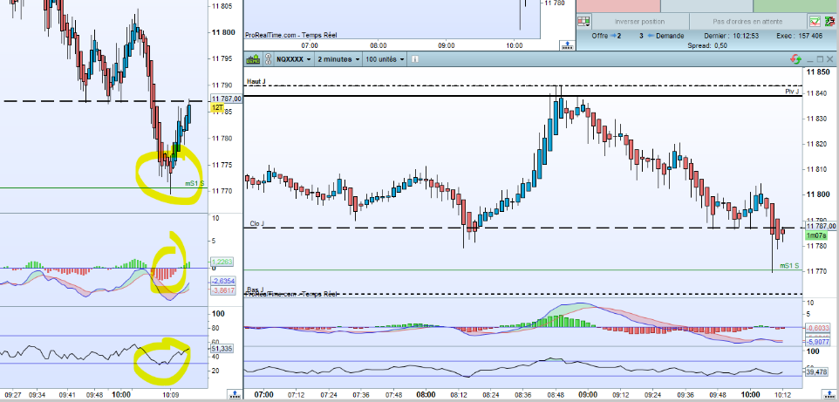Click the 51,335 RSI value label
839x402 pixels.
pyautogui.click(x=221, y=349)
